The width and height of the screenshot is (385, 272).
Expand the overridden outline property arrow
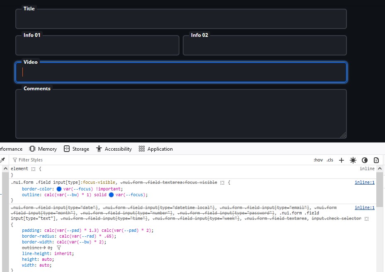(x=45, y=248)
